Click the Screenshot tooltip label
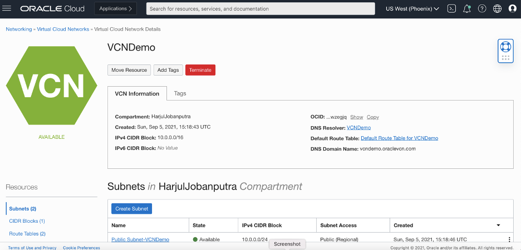521x250 pixels. 287,244
